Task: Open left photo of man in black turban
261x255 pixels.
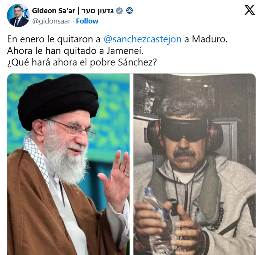Action: (68, 164)
